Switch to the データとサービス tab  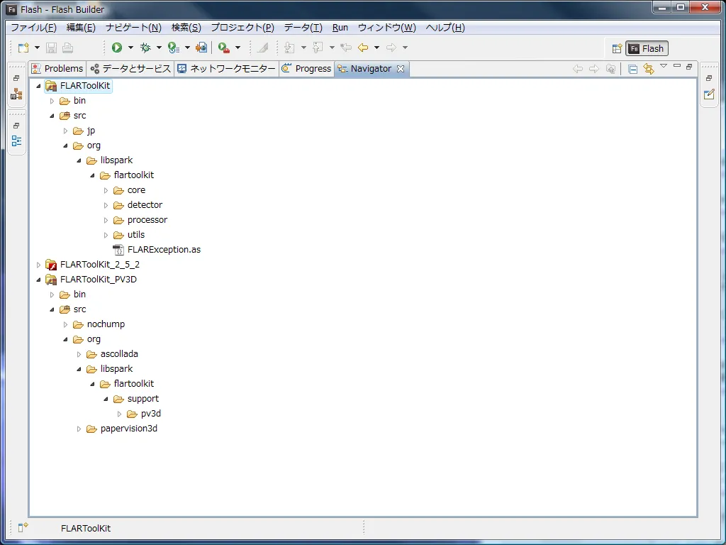130,69
